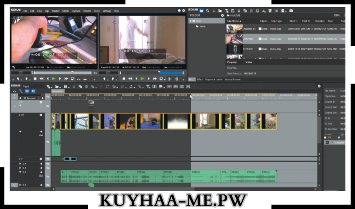Image resolution: width=355 pixels, height=209 pixels.
Task: Open the Settings menu
Action: [x=107, y=11]
